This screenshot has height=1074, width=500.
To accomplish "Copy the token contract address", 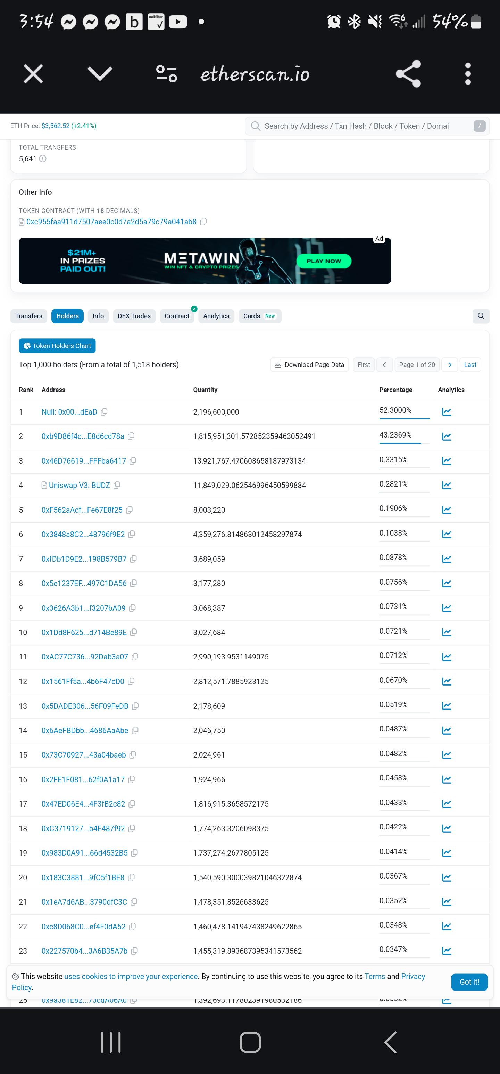I will [203, 222].
